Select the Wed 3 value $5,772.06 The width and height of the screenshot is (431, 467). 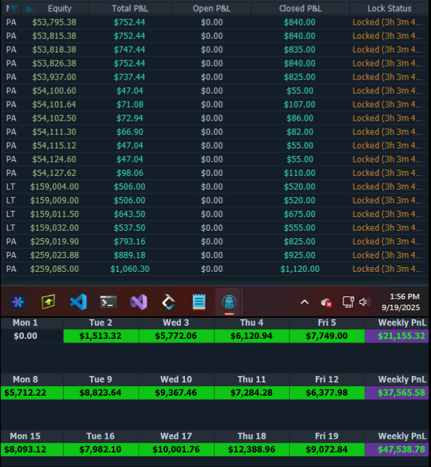(176, 336)
